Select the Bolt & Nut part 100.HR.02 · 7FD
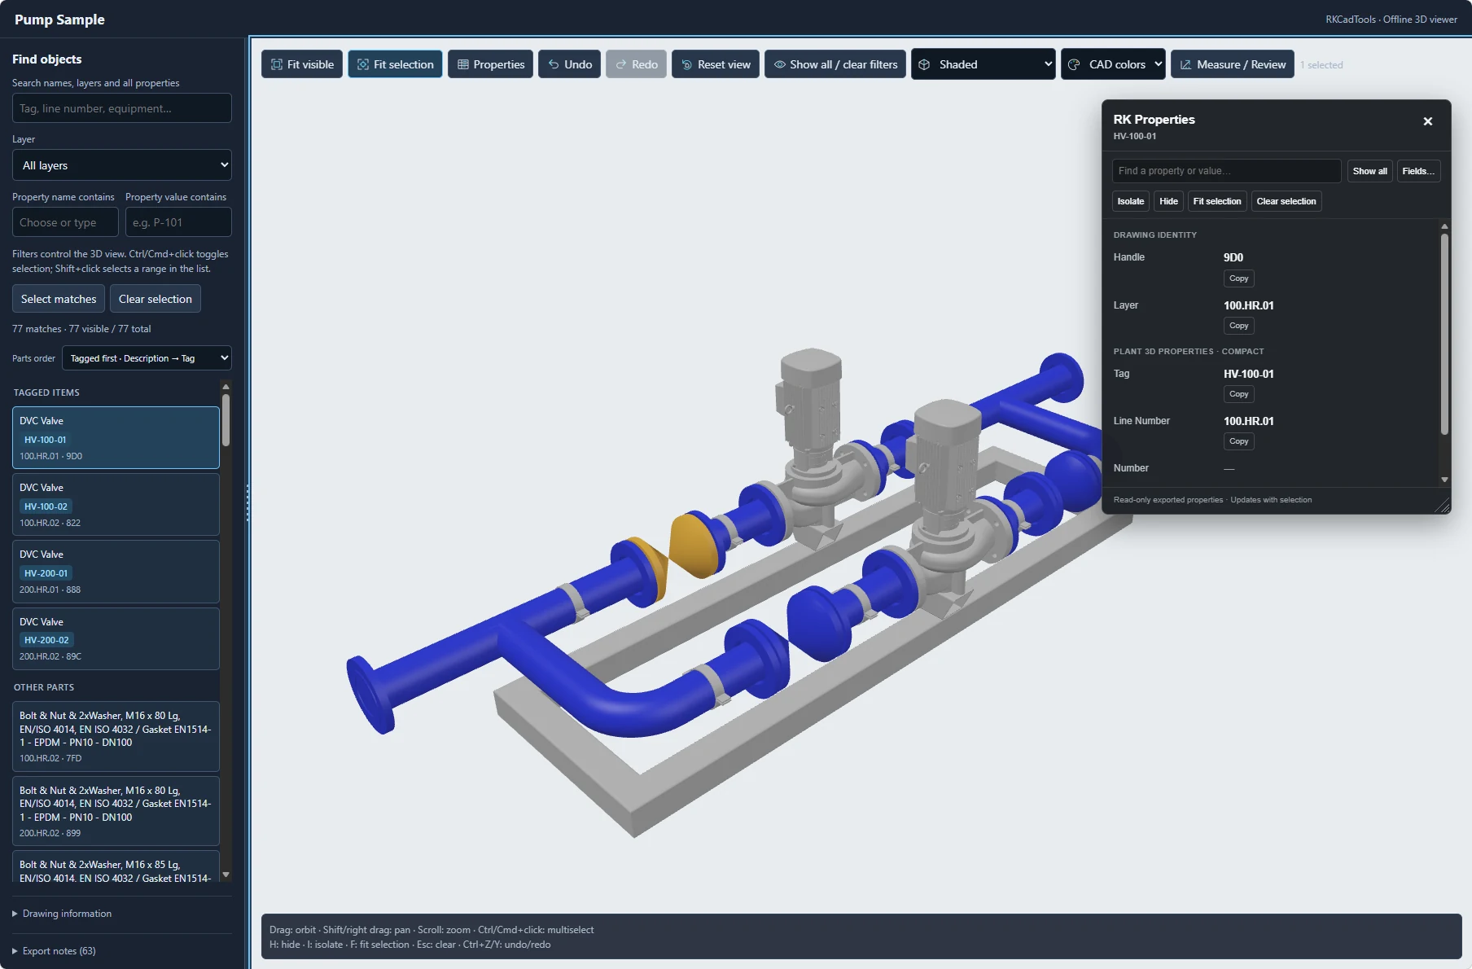This screenshot has height=969, width=1472. pyautogui.click(x=116, y=736)
